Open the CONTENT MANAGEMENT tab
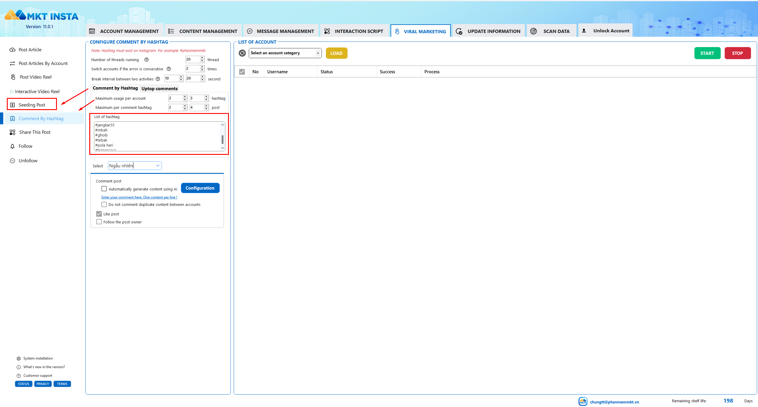The height and width of the screenshot is (407, 758). (x=203, y=31)
